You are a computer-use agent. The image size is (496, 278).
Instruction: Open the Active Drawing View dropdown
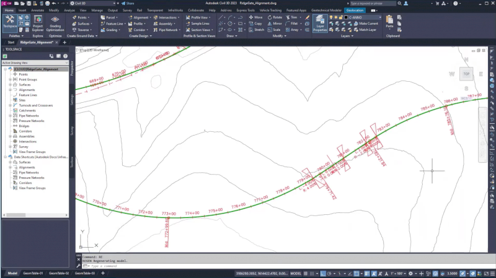35,63
